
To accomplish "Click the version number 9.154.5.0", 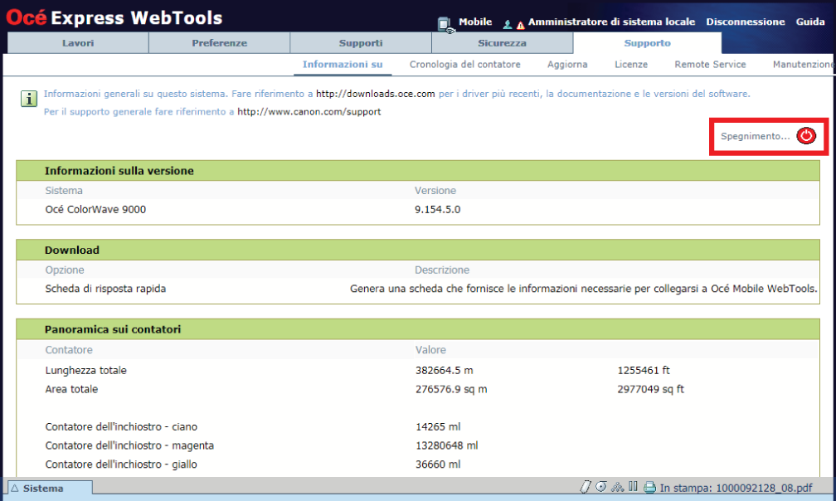I will 438,210.
